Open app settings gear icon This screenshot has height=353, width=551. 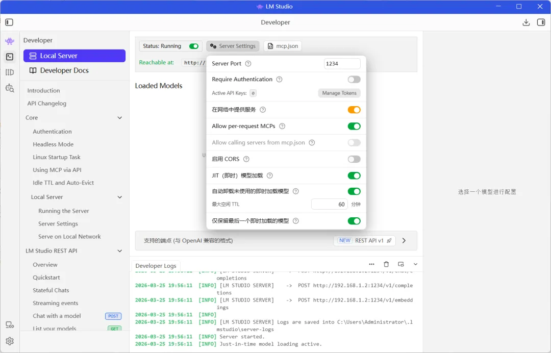pos(10,341)
